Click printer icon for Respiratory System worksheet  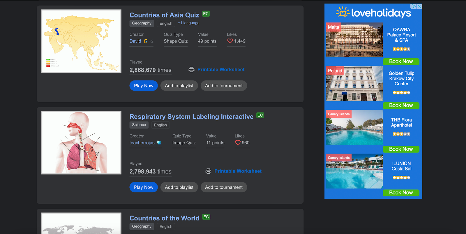coord(208,171)
